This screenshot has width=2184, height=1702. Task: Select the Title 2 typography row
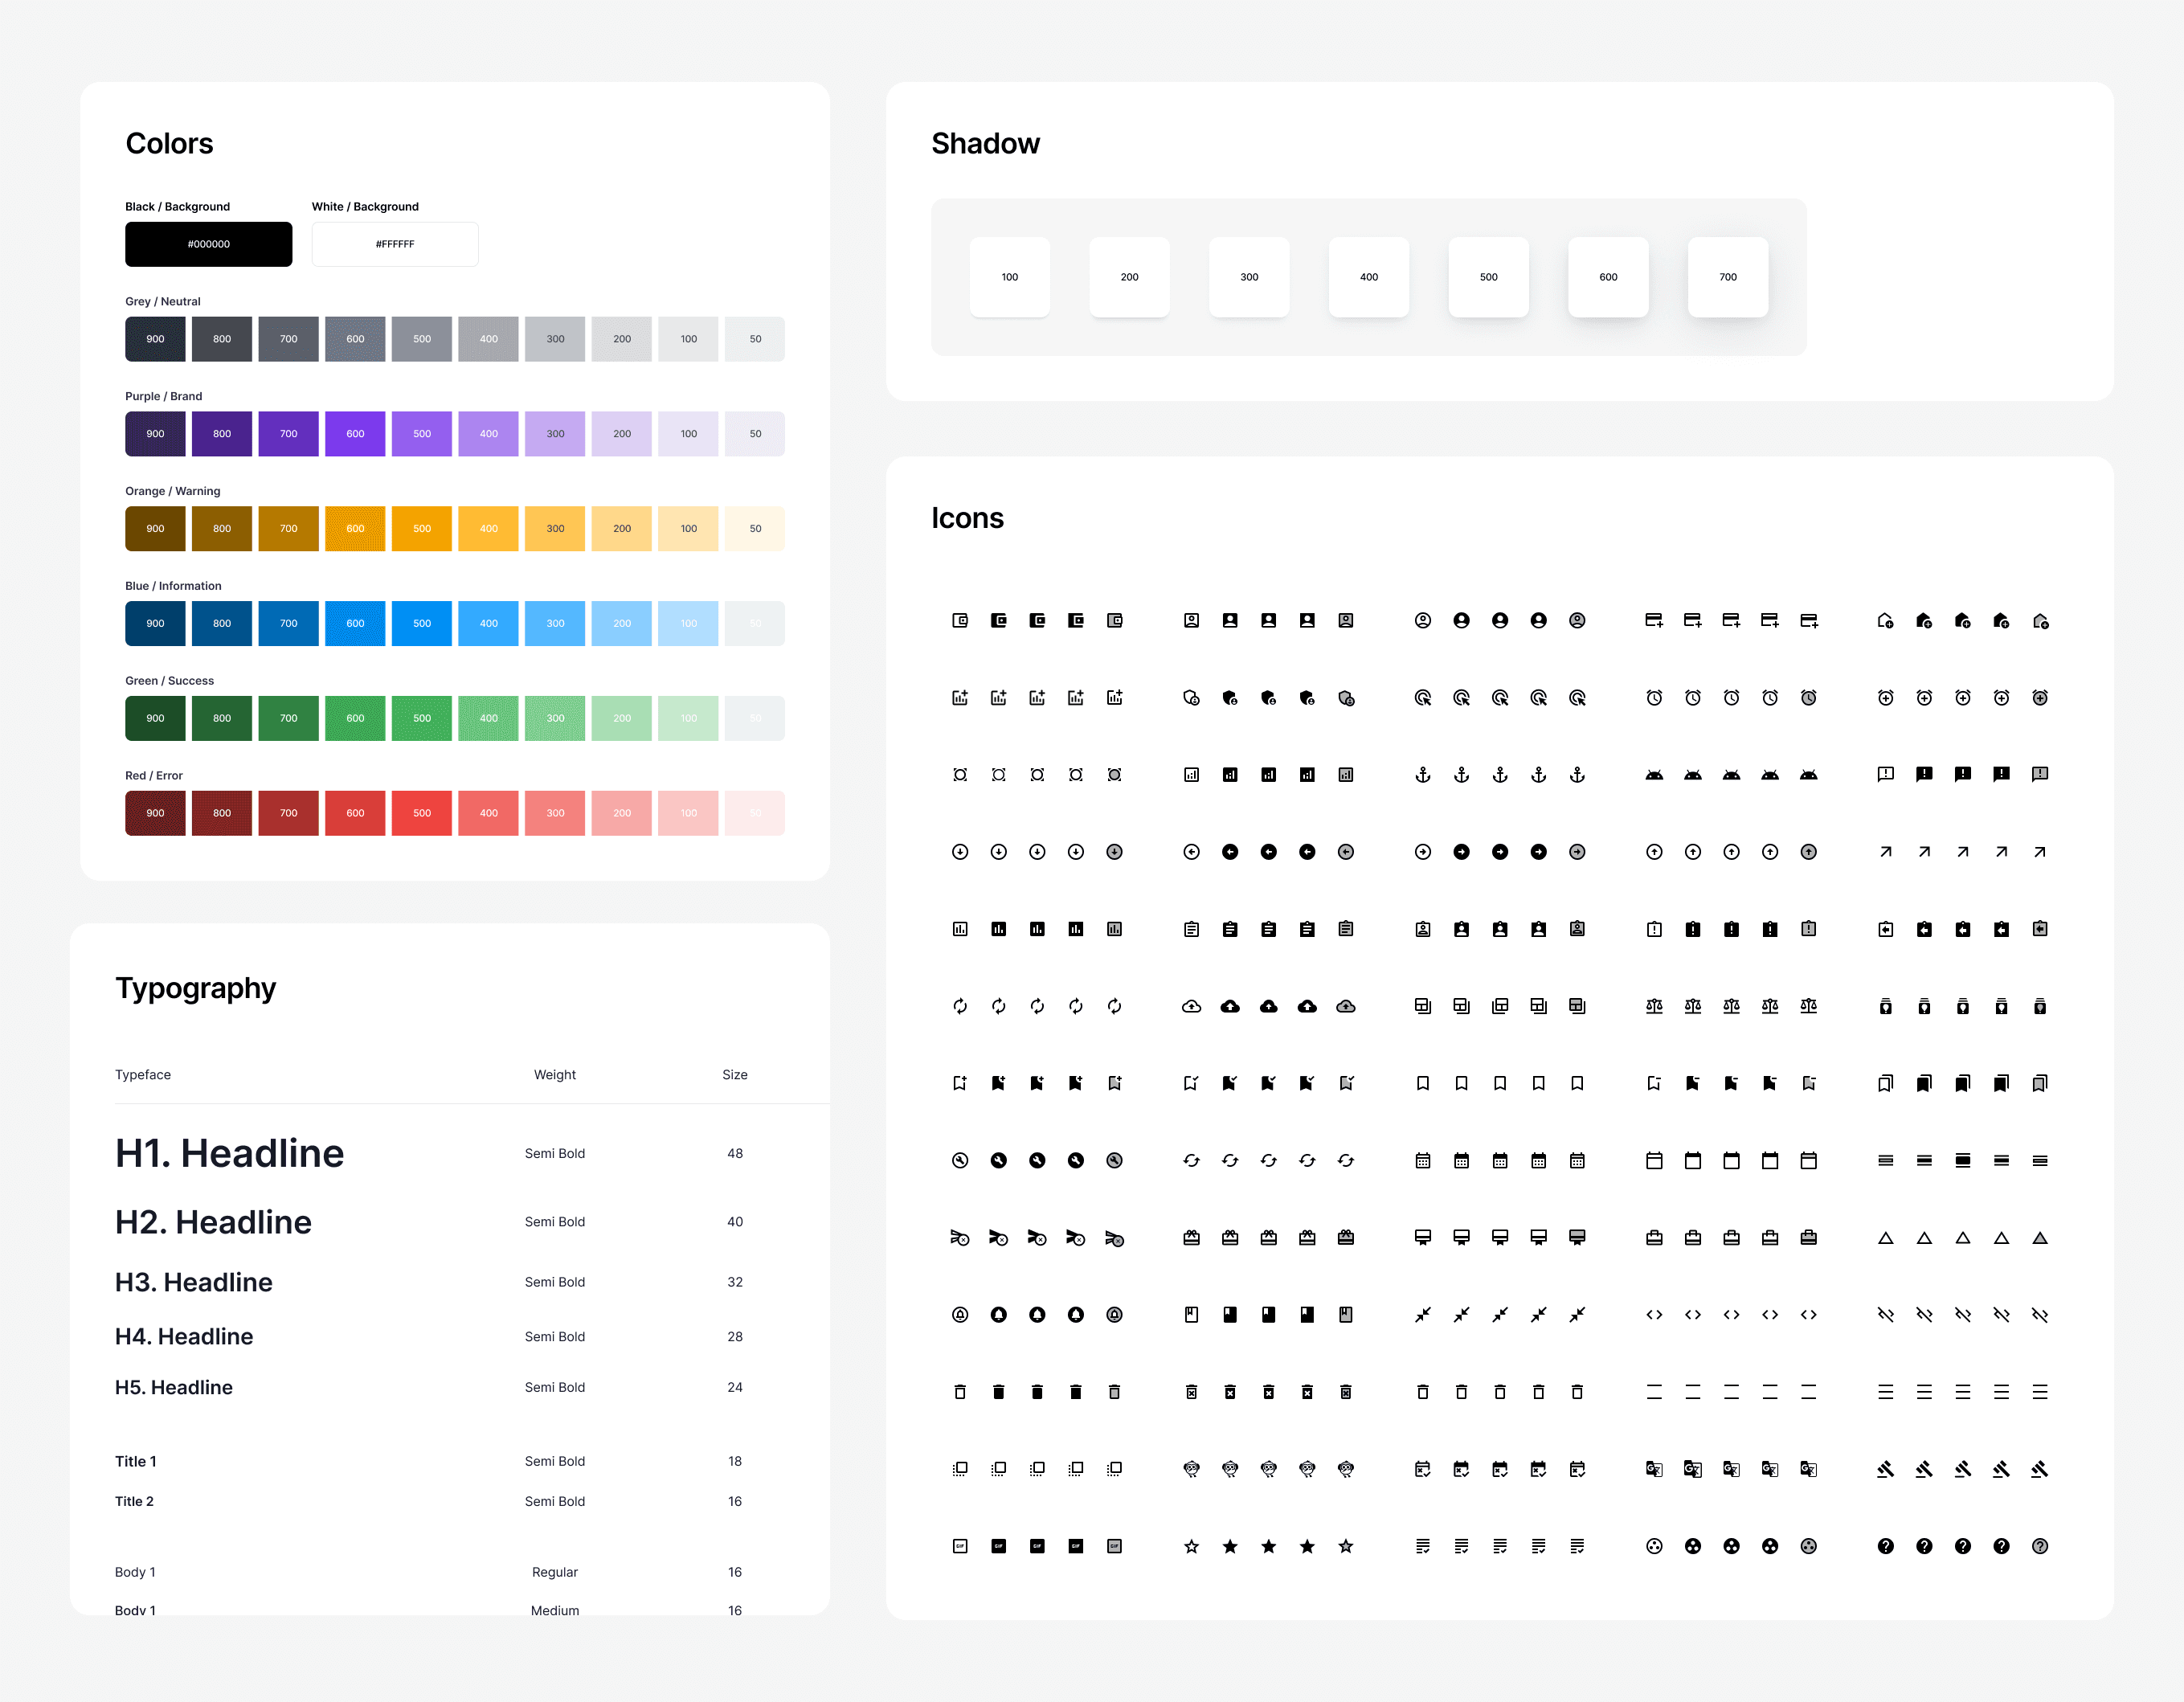pos(134,1501)
